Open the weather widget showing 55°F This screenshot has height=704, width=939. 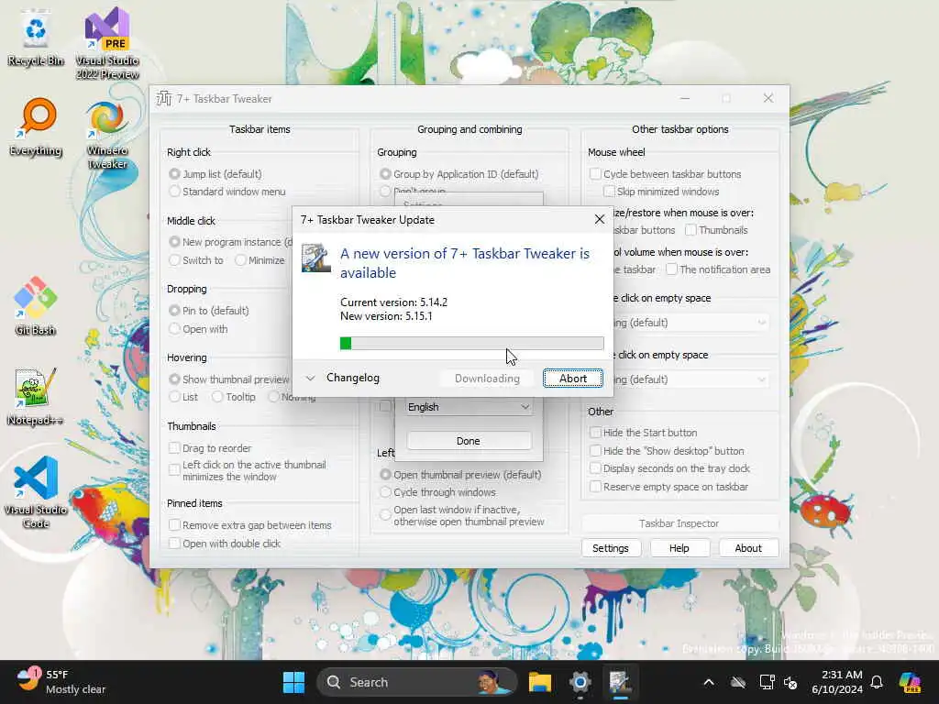coord(61,682)
